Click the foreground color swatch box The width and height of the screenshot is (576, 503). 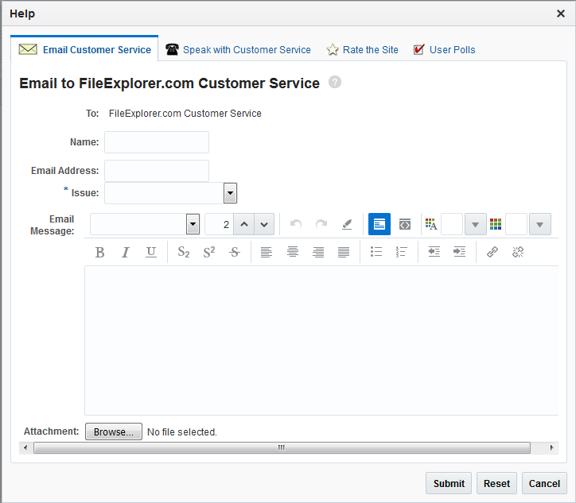point(452,224)
